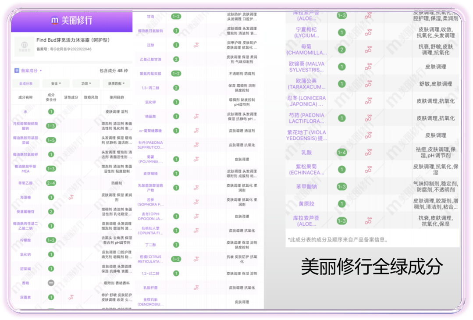Image resolution: width=473 pixels, height=320 pixels.
Task: Open ingredient 椰油酰胺丙基甜菜碱
Action: coord(25,140)
